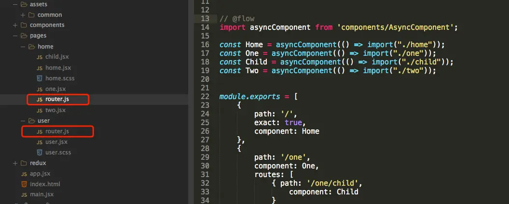
Task: Click the 'Home' constant name on line 16
Action: click(x=254, y=45)
